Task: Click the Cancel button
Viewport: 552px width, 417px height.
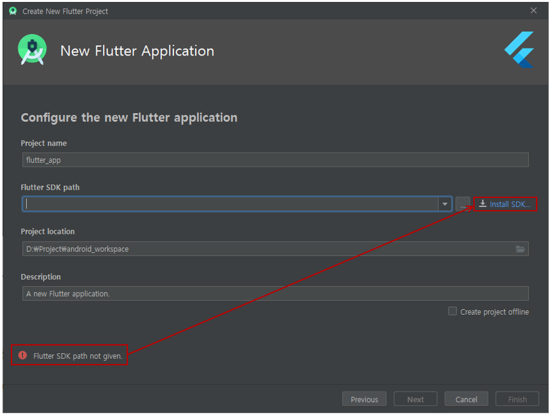Action: coord(466,399)
